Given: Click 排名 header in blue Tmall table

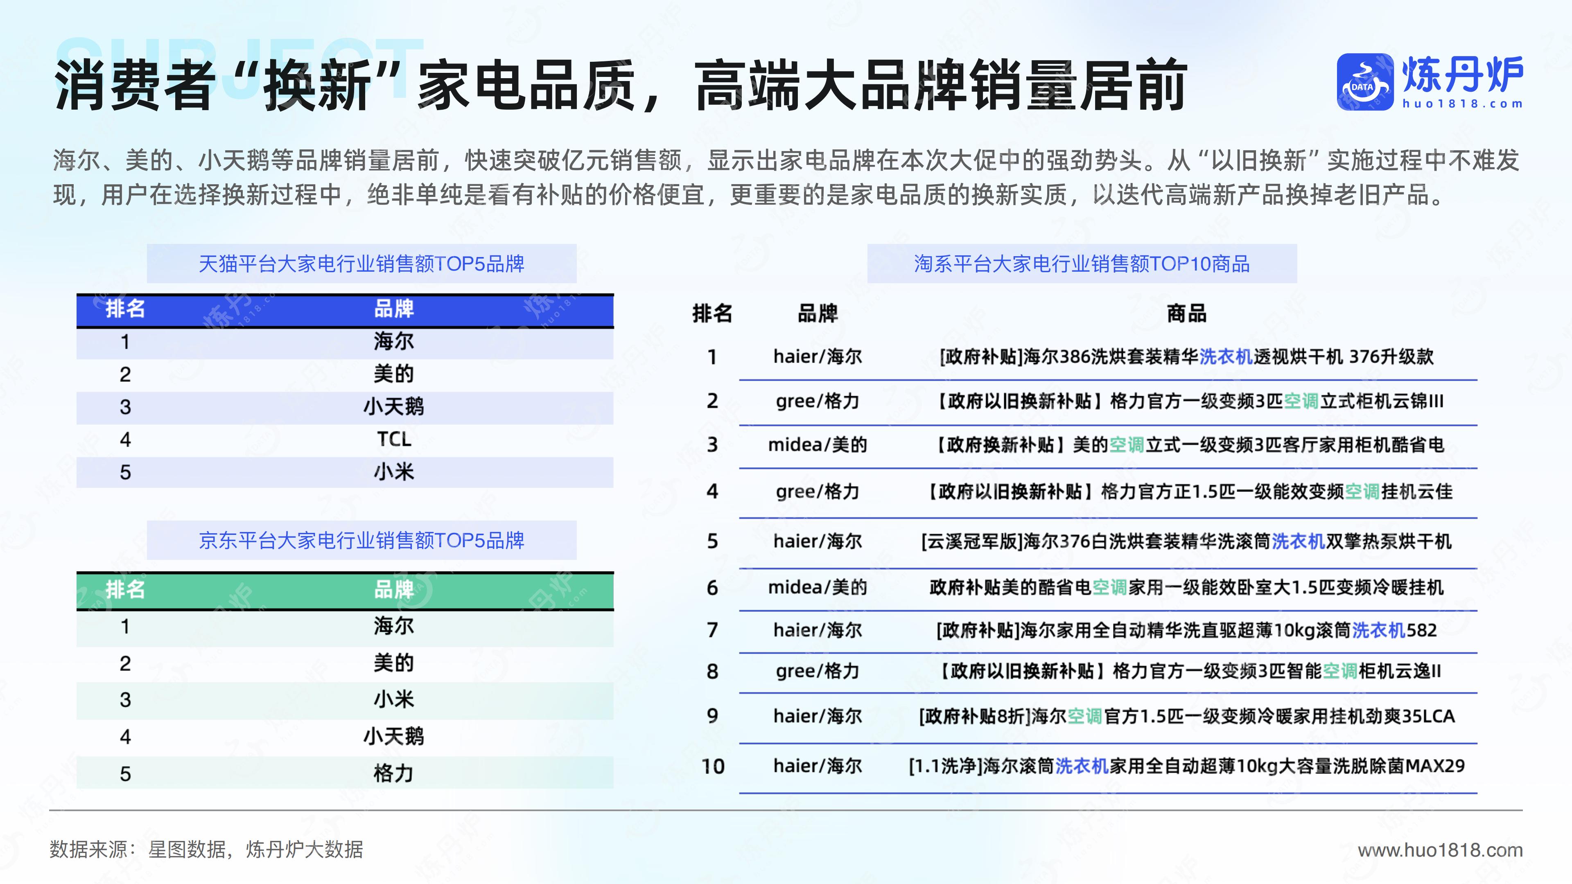Looking at the screenshot, I should (x=125, y=309).
